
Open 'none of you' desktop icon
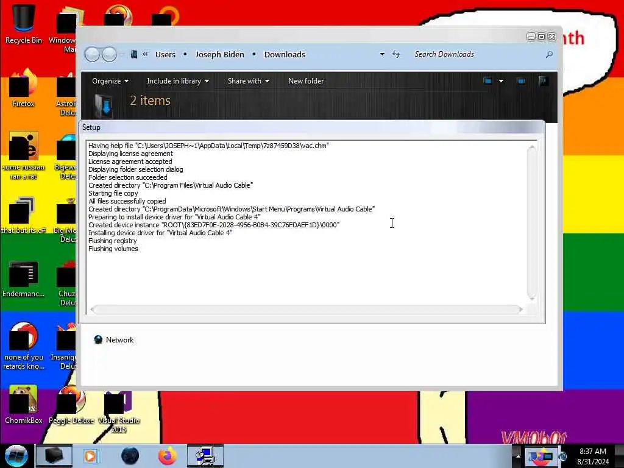[x=24, y=346]
